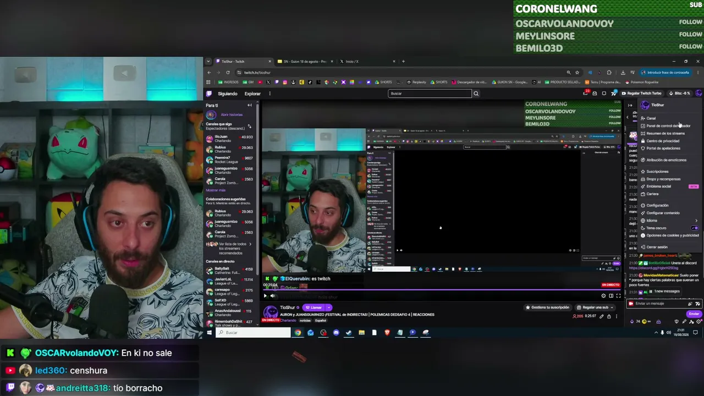Send the chat message with Enviar
Screen dimensions: 704x396
[x=694, y=314]
